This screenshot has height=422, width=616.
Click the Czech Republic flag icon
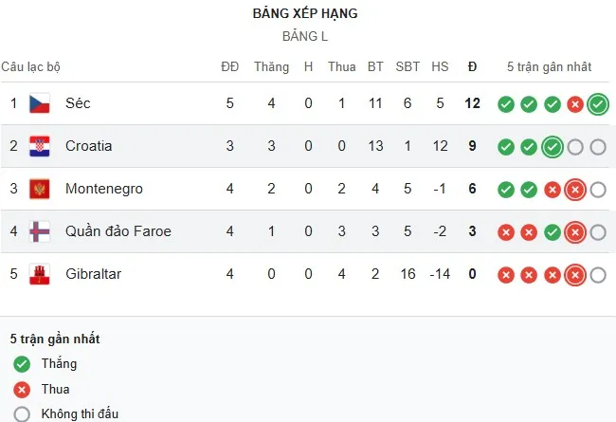(39, 103)
